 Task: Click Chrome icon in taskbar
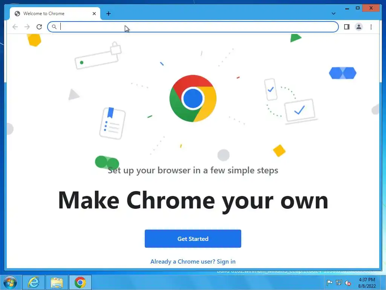tap(80, 282)
